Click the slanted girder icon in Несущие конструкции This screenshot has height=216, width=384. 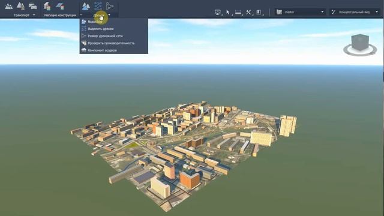coord(59,6)
